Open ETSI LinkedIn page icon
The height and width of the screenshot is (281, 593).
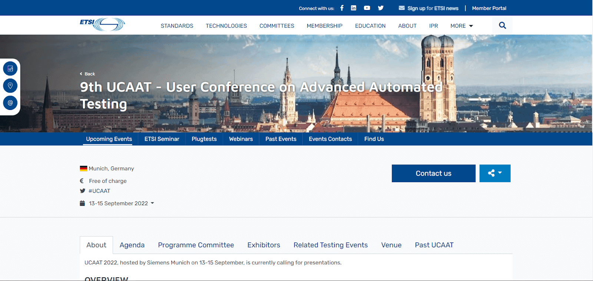(x=354, y=8)
